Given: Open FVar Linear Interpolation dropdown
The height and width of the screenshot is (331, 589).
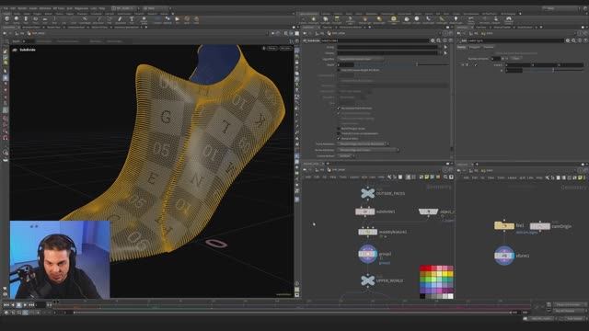Looking at the screenshot, I should pyautogui.click(x=368, y=150).
